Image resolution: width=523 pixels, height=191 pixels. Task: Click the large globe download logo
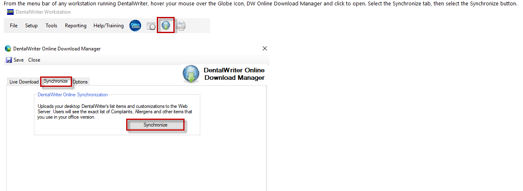point(191,74)
